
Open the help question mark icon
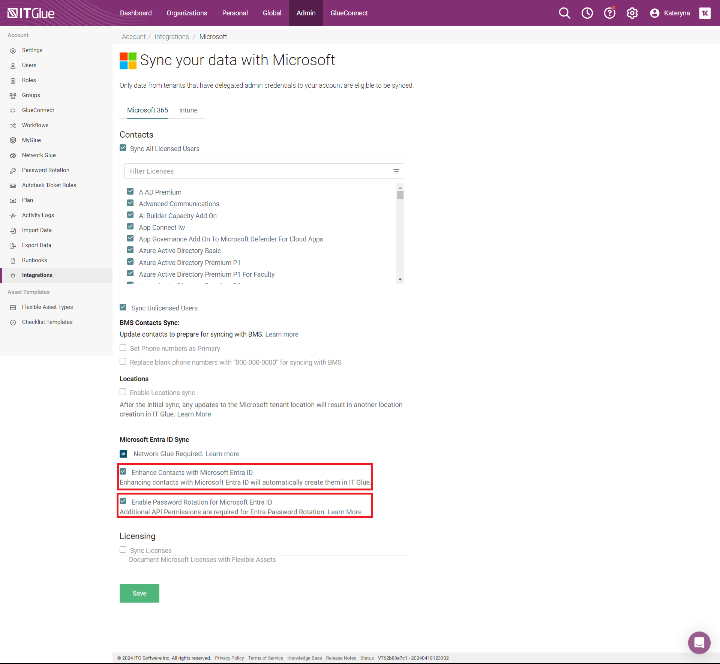609,13
